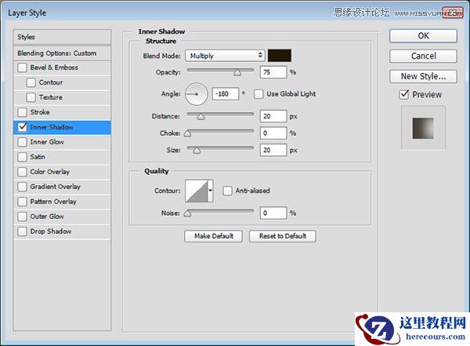Check Use Global Light option

coord(258,94)
